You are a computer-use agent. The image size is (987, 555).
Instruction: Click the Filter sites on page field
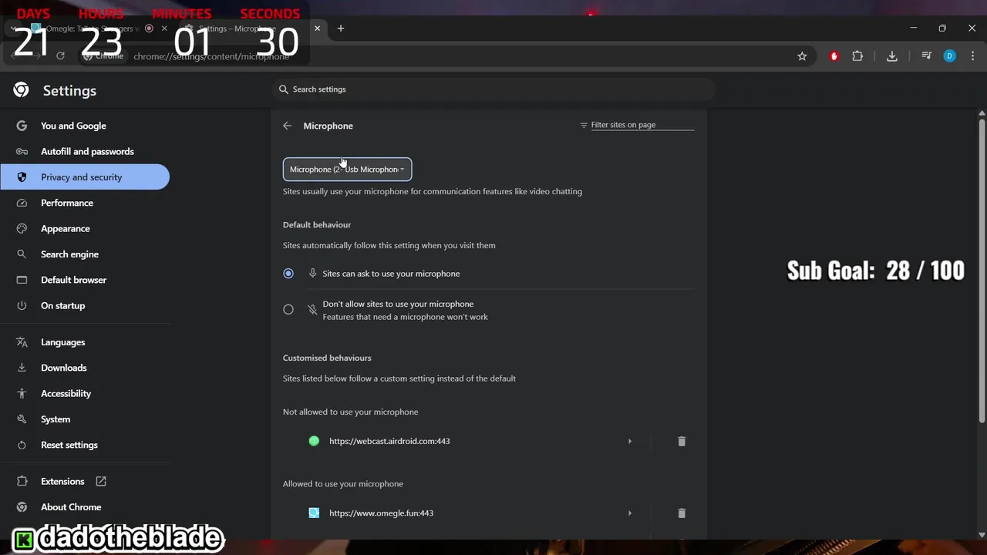click(x=642, y=125)
